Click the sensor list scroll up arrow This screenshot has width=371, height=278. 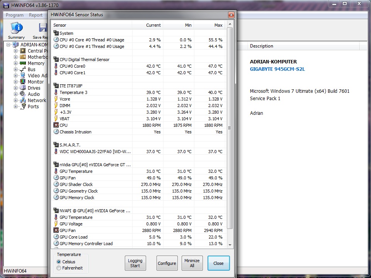coord(230,24)
